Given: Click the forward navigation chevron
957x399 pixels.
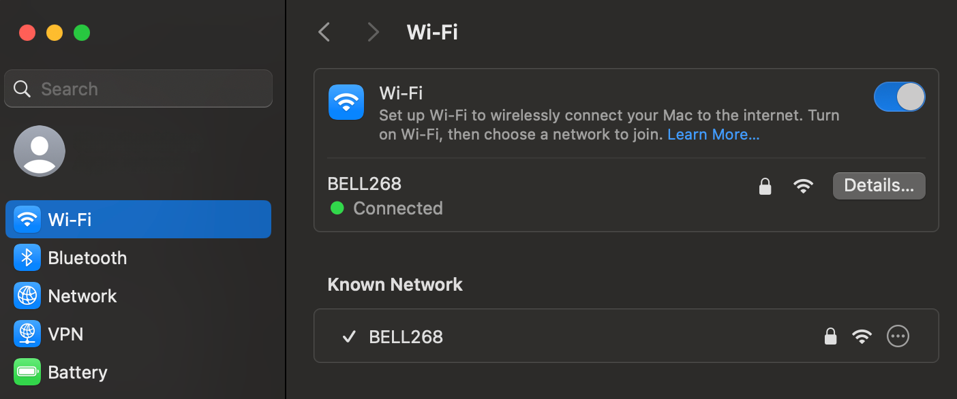Looking at the screenshot, I should click(373, 31).
